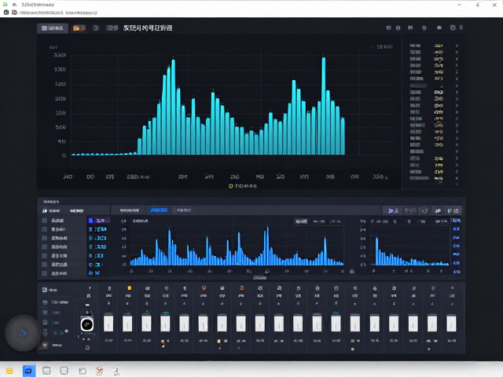The width and height of the screenshot is (503, 377).
Task: Open the red-and-yellow app icon in taskbar
Action: click(100, 371)
